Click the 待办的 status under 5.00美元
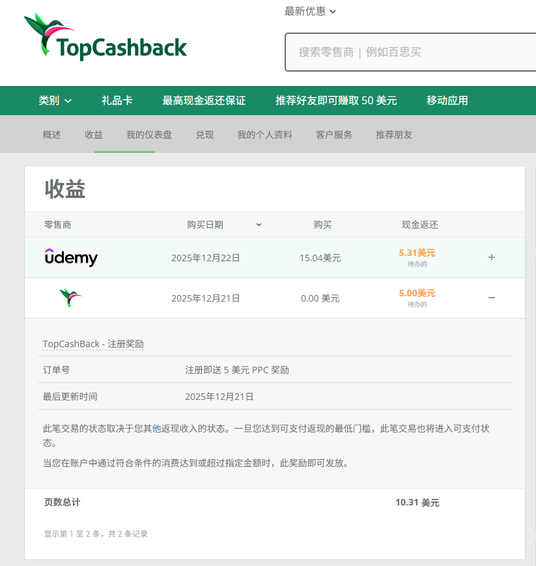The width and height of the screenshot is (536, 566). (417, 305)
